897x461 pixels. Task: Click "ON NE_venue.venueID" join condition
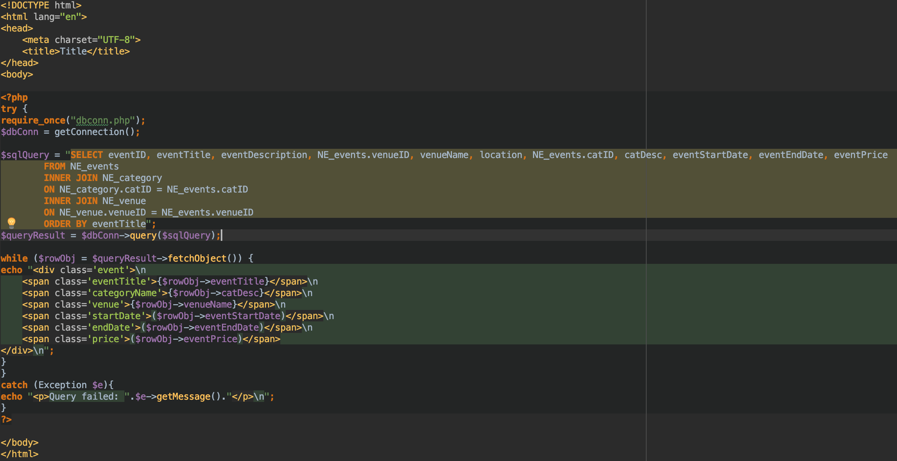[x=149, y=212]
